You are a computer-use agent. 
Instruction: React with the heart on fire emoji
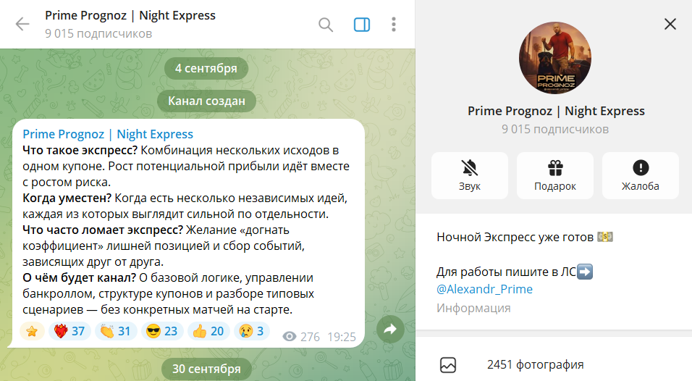69,331
